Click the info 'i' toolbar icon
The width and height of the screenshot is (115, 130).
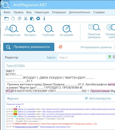click(x=44, y=18)
